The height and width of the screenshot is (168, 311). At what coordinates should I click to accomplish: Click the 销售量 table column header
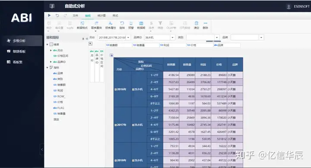coord(187,65)
